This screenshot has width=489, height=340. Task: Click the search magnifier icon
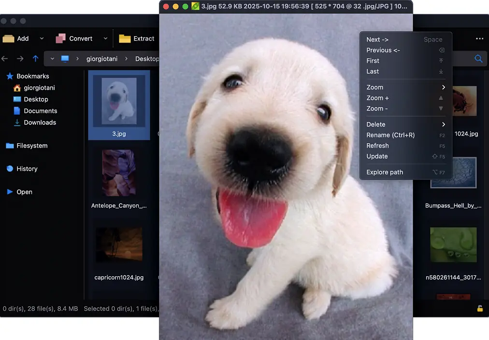(478, 59)
